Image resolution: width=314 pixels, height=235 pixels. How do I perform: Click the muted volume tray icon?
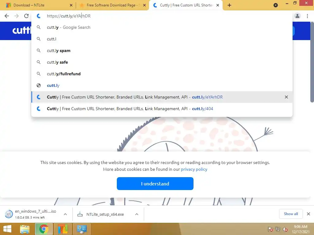(x=285, y=229)
